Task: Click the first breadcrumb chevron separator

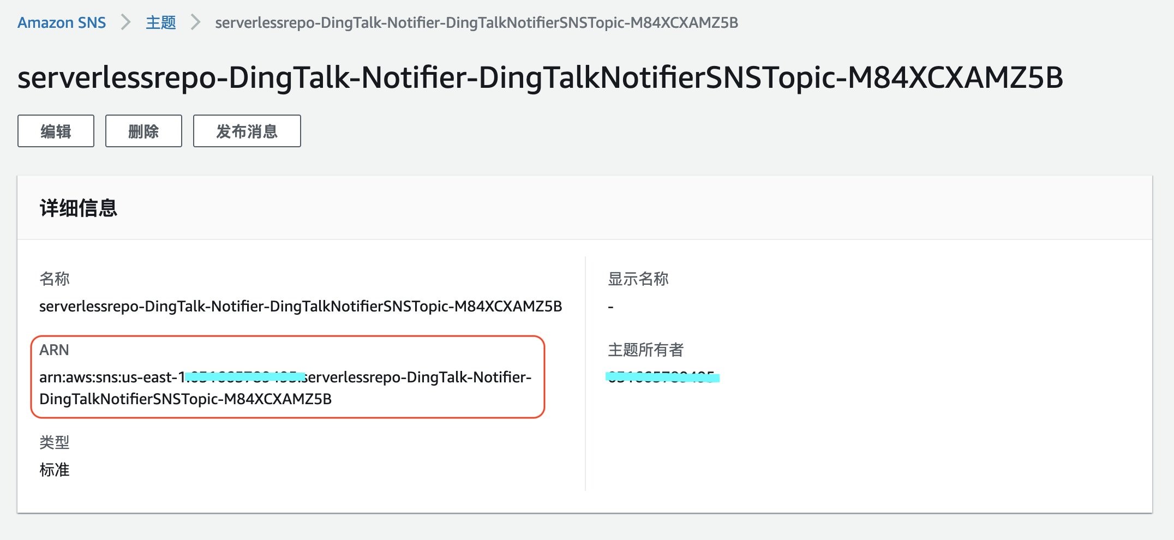Action: (125, 22)
